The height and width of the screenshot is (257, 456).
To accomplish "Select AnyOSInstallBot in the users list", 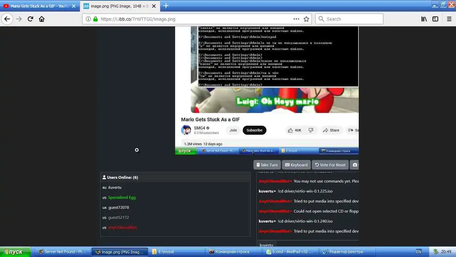I will tap(123, 227).
